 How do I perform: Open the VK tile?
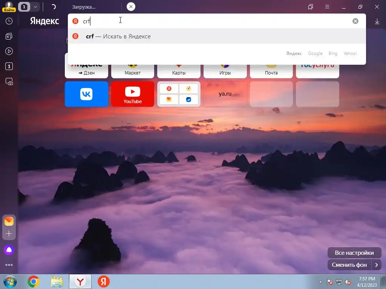click(86, 94)
